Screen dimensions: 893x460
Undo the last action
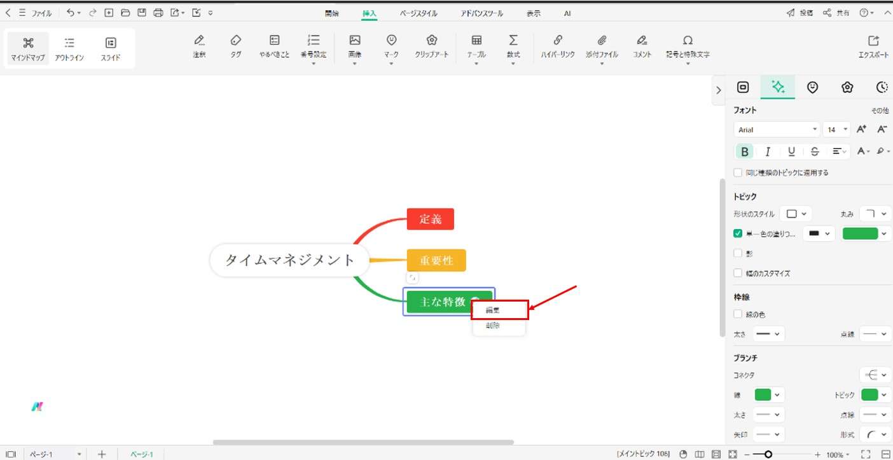[x=71, y=12]
